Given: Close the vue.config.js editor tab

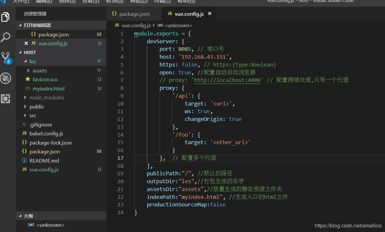Looking at the screenshot, I should 210,14.
